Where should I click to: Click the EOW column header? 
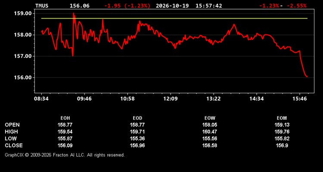210,118
